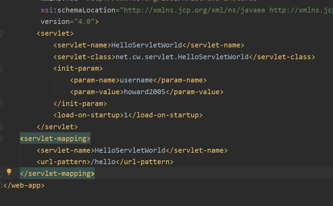Click the closing </init-param> tag

(80, 104)
